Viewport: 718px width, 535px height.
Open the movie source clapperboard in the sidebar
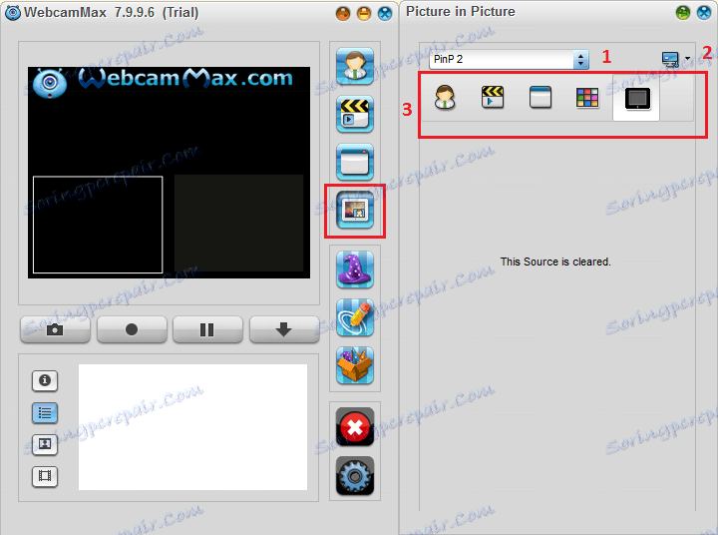355,114
